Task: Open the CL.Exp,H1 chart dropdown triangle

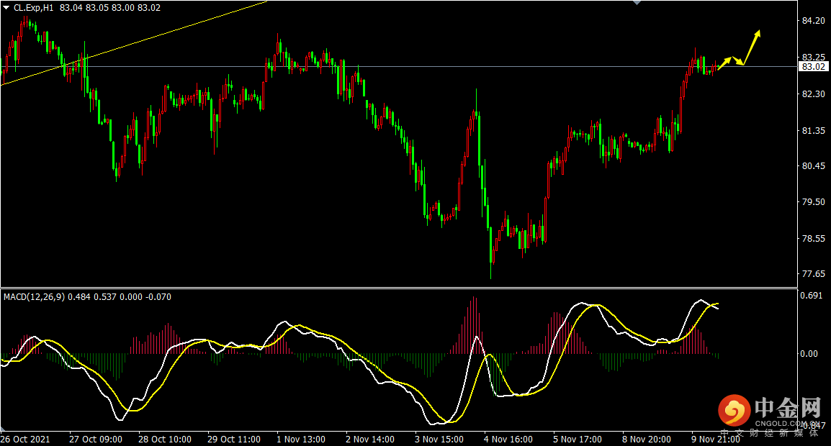Action: pos(6,7)
